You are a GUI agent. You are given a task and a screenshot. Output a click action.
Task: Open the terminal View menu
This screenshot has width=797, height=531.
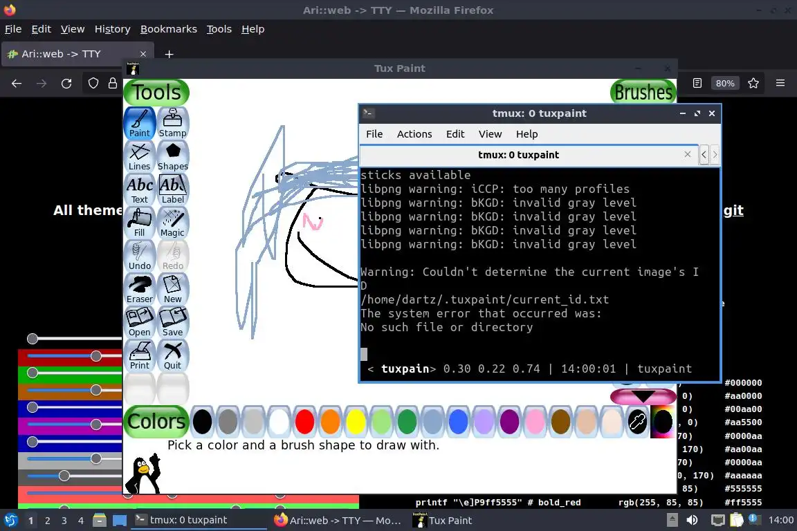pos(490,134)
